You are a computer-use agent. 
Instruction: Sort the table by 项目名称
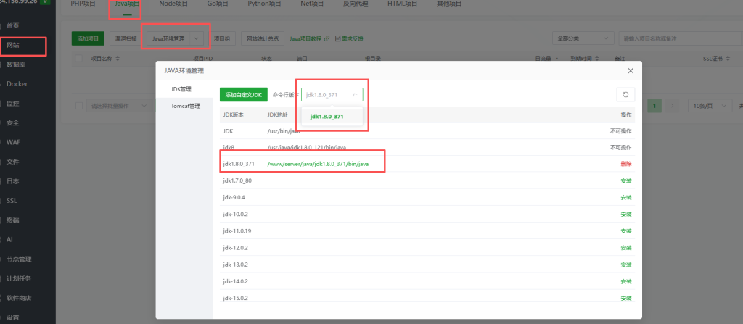(x=118, y=59)
